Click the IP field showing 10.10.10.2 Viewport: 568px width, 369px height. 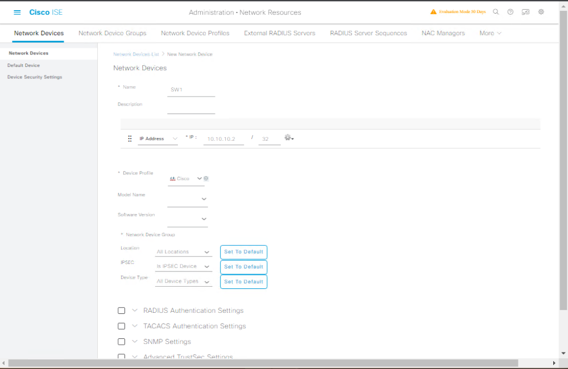coord(223,139)
